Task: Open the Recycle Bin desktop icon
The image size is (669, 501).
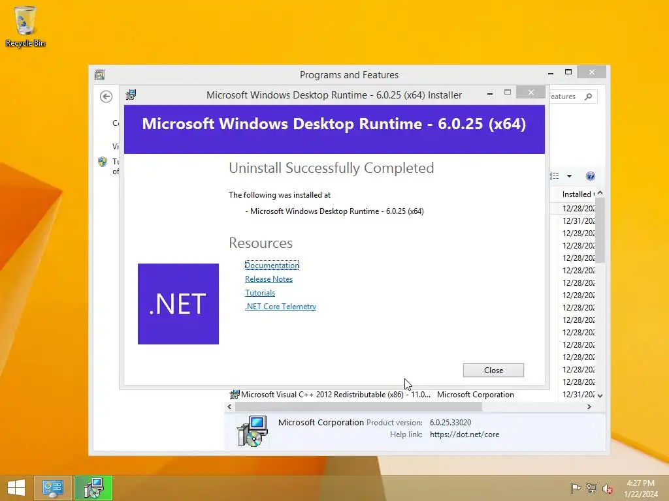Action: coord(25,26)
